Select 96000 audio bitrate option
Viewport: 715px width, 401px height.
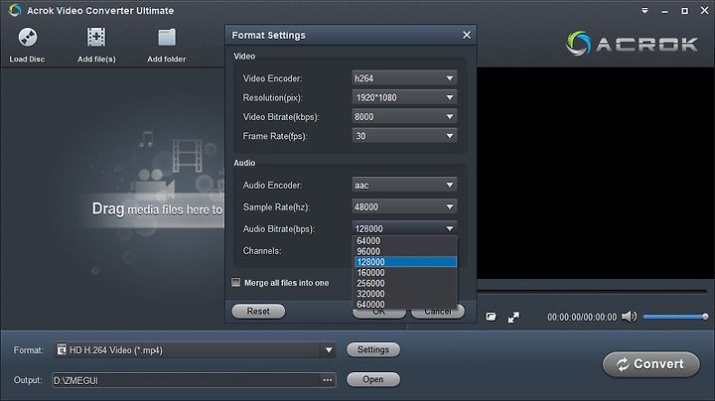point(405,251)
